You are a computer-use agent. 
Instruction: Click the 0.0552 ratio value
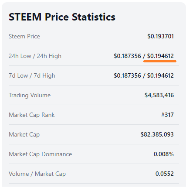pos(165,174)
